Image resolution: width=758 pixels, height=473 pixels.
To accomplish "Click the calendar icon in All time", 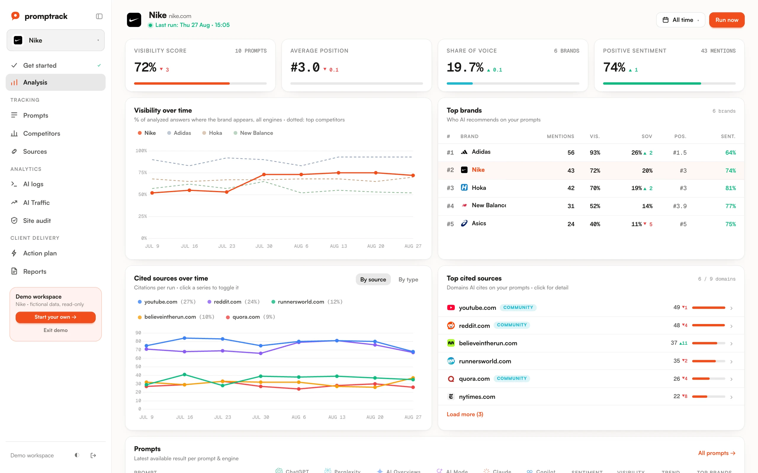I will pyautogui.click(x=666, y=20).
